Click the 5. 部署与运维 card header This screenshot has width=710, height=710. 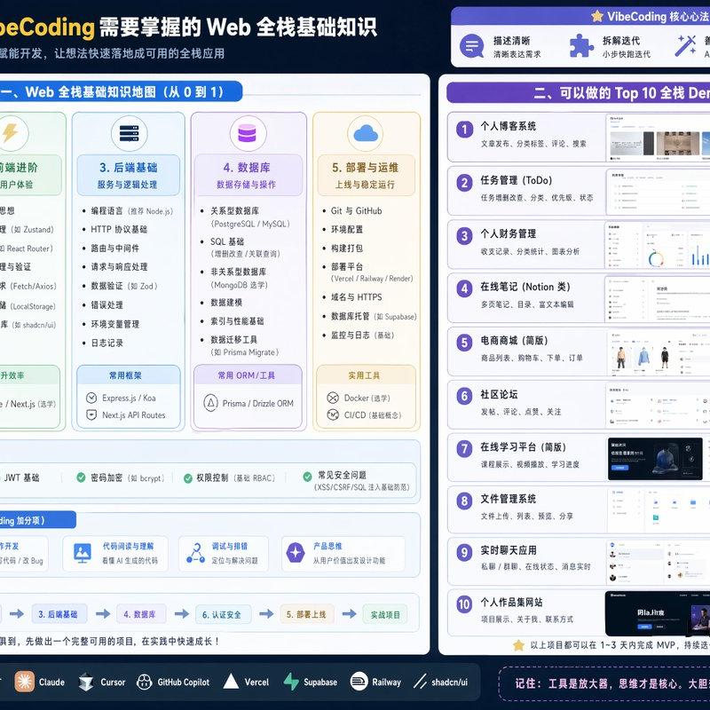pyautogui.click(x=366, y=175)
